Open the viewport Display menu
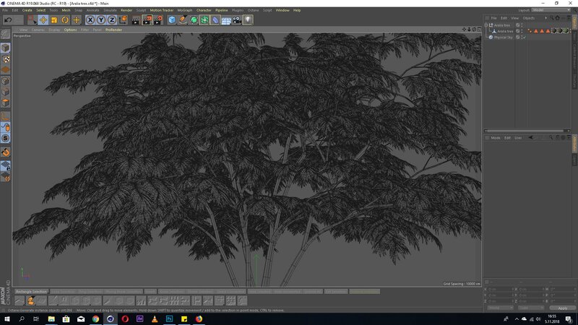 point(54,30)
